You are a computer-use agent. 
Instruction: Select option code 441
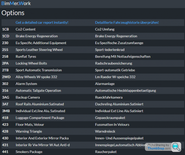pyautogui.click(x=5, y=152)
